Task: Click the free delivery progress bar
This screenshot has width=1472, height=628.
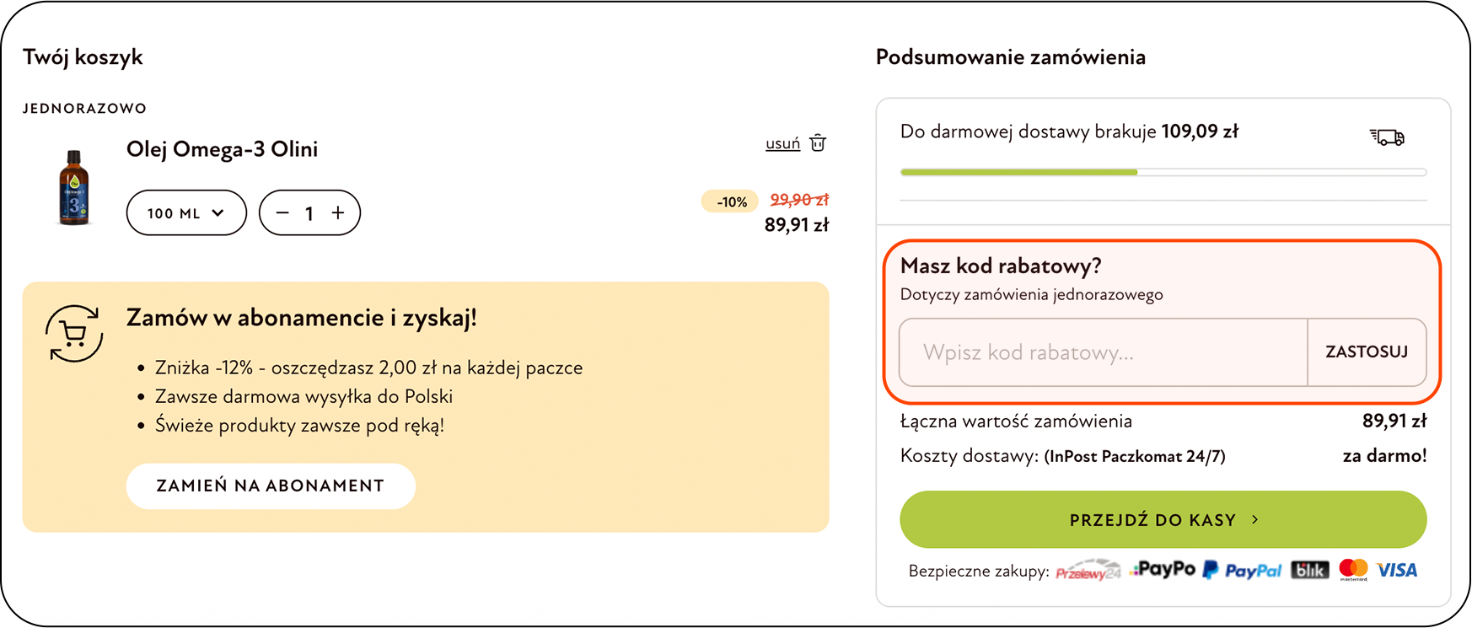Action: pyautogui.click(x=1163, y=172)
